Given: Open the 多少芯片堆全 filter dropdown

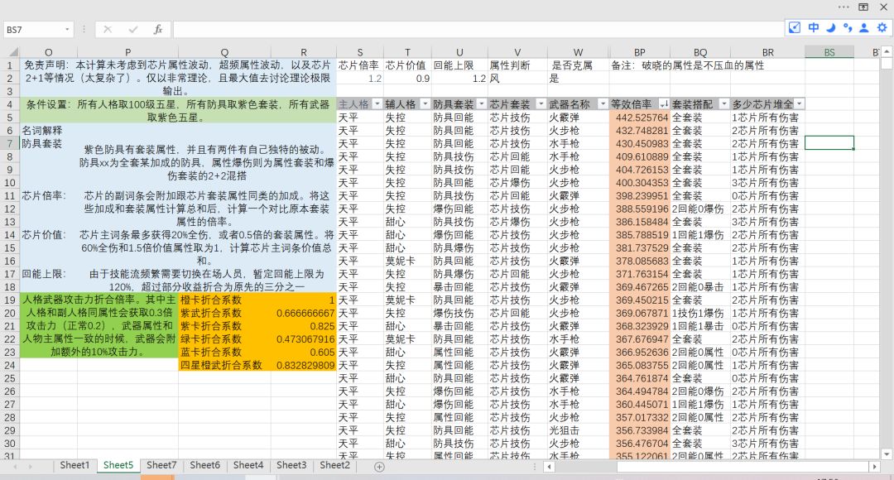Looking at the screenshot, I should click(x=800, y=103).
